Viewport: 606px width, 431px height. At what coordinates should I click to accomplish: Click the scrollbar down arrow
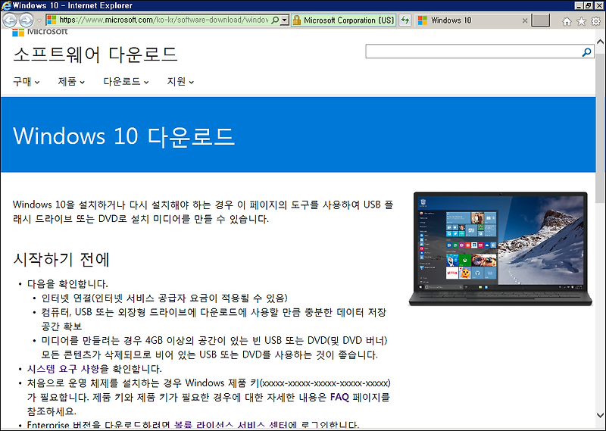pos(600,416)
